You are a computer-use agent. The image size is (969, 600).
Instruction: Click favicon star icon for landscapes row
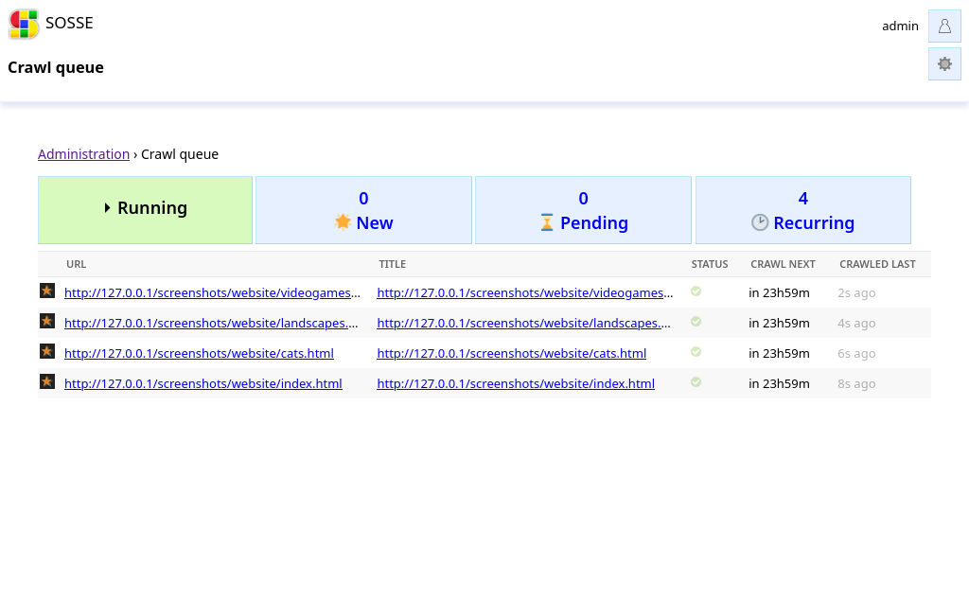tap(47, 321)
